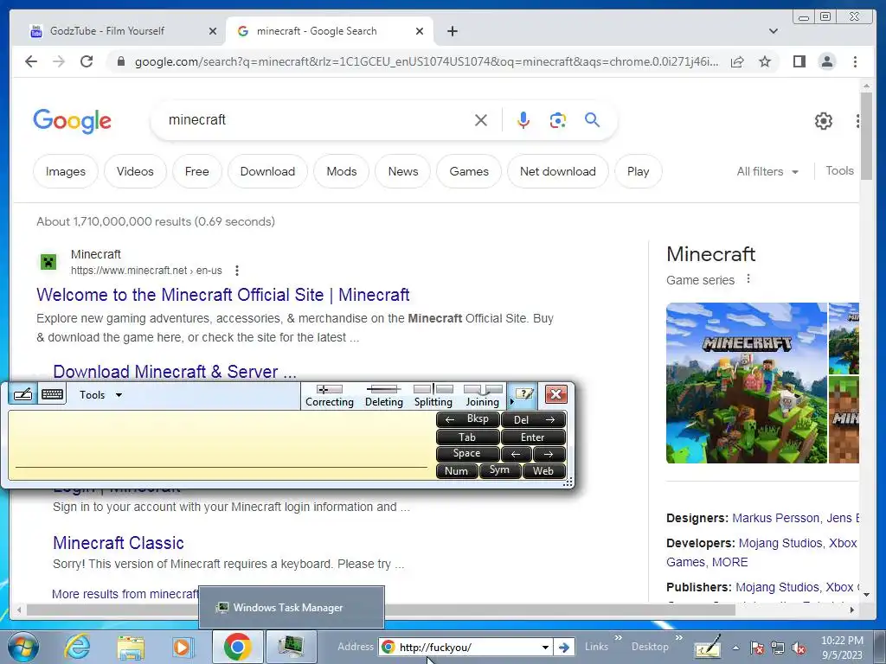Select the Mods filter chip
The height and width of the screenshot is (664, 886).
coord(341,171)
